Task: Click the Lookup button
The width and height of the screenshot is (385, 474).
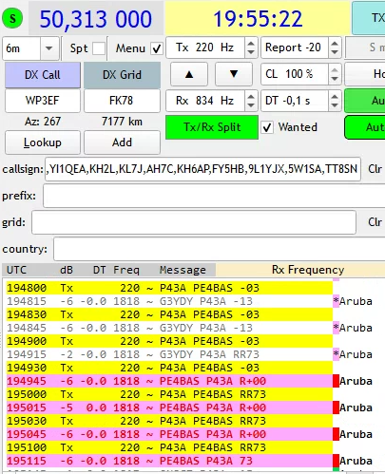Action: pyautogui.click(x=43, y=142)
